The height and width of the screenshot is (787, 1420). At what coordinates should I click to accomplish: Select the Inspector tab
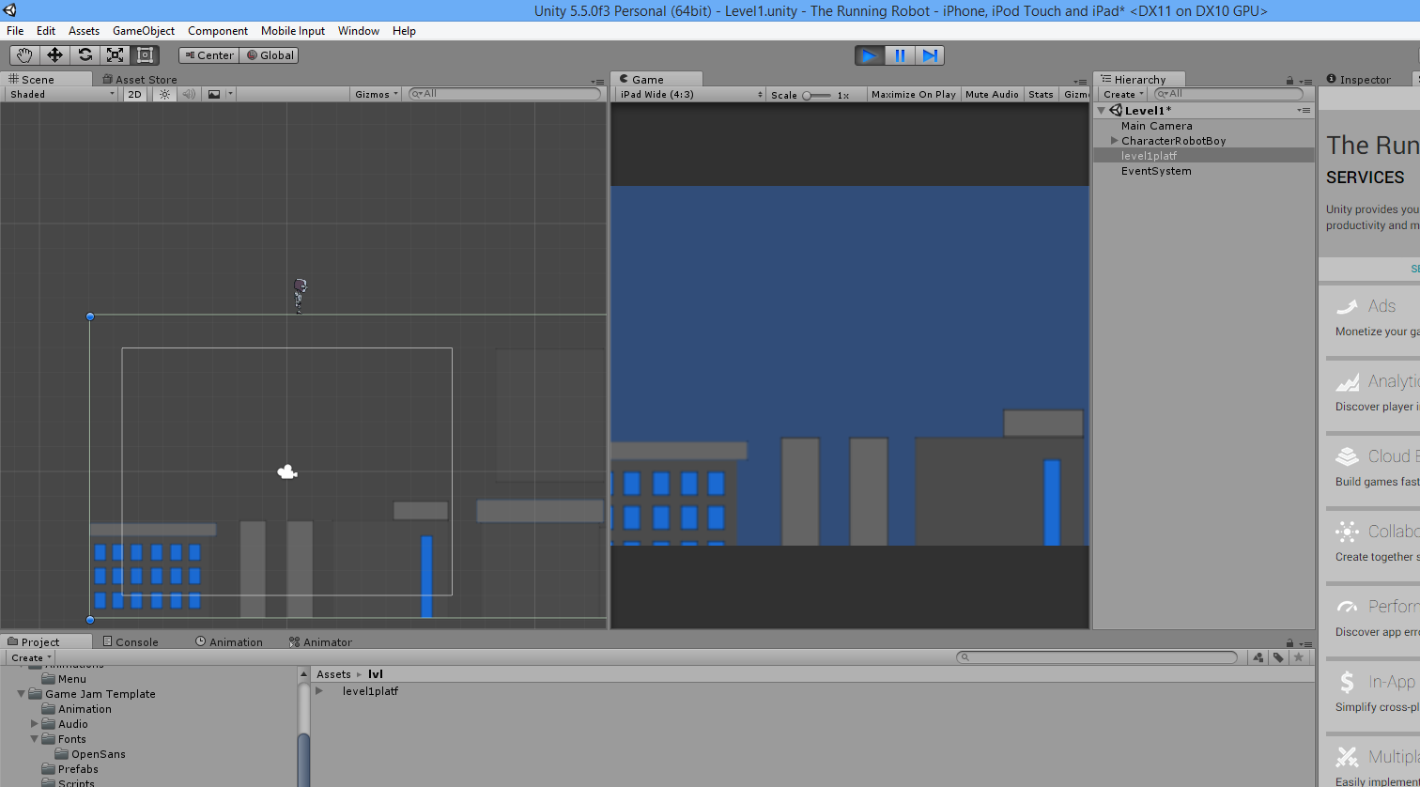pos(1359,80)
